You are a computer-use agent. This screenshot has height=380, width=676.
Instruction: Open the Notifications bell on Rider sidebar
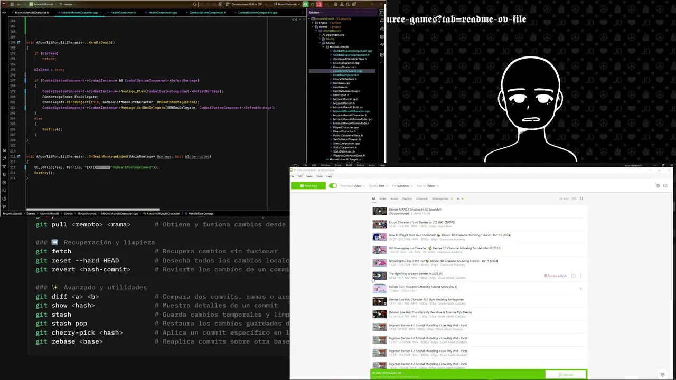click(x=382, y=21)
